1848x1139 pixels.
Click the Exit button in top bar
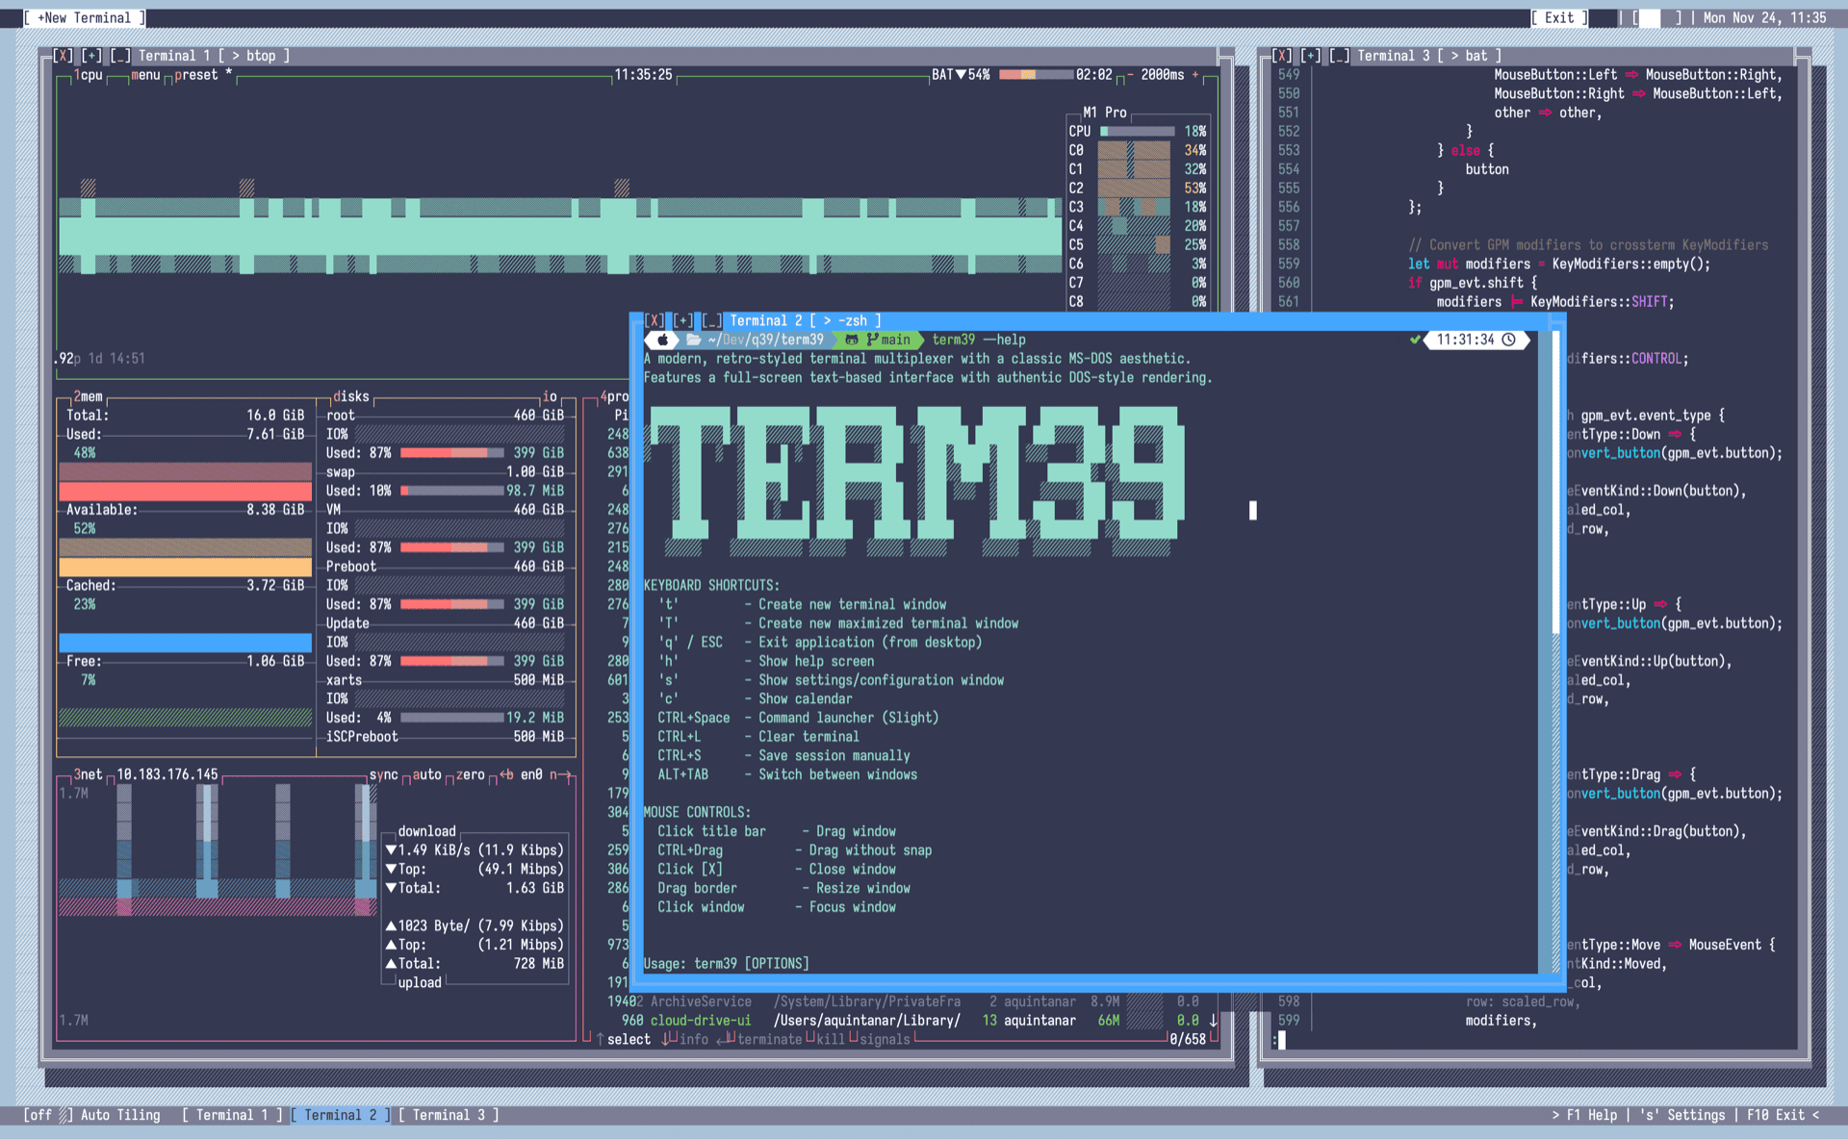point(1559,18)
